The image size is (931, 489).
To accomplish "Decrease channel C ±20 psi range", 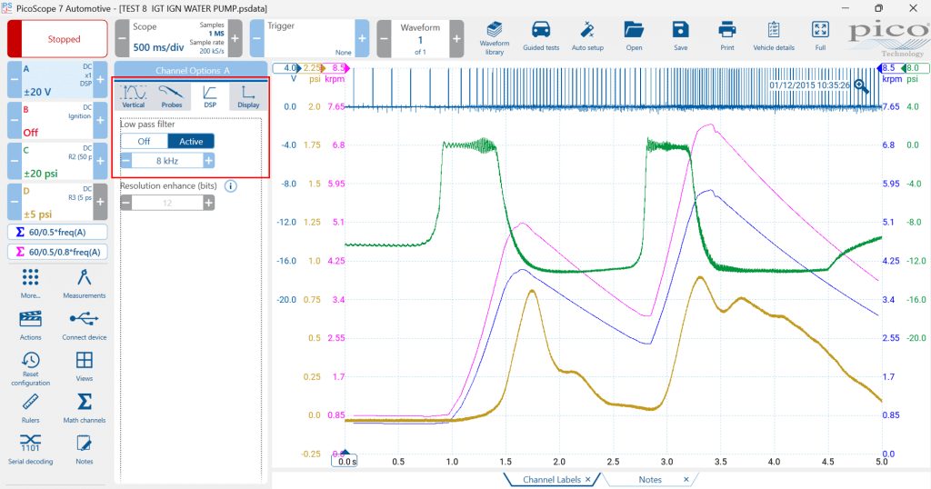I will tap(15, 161).
